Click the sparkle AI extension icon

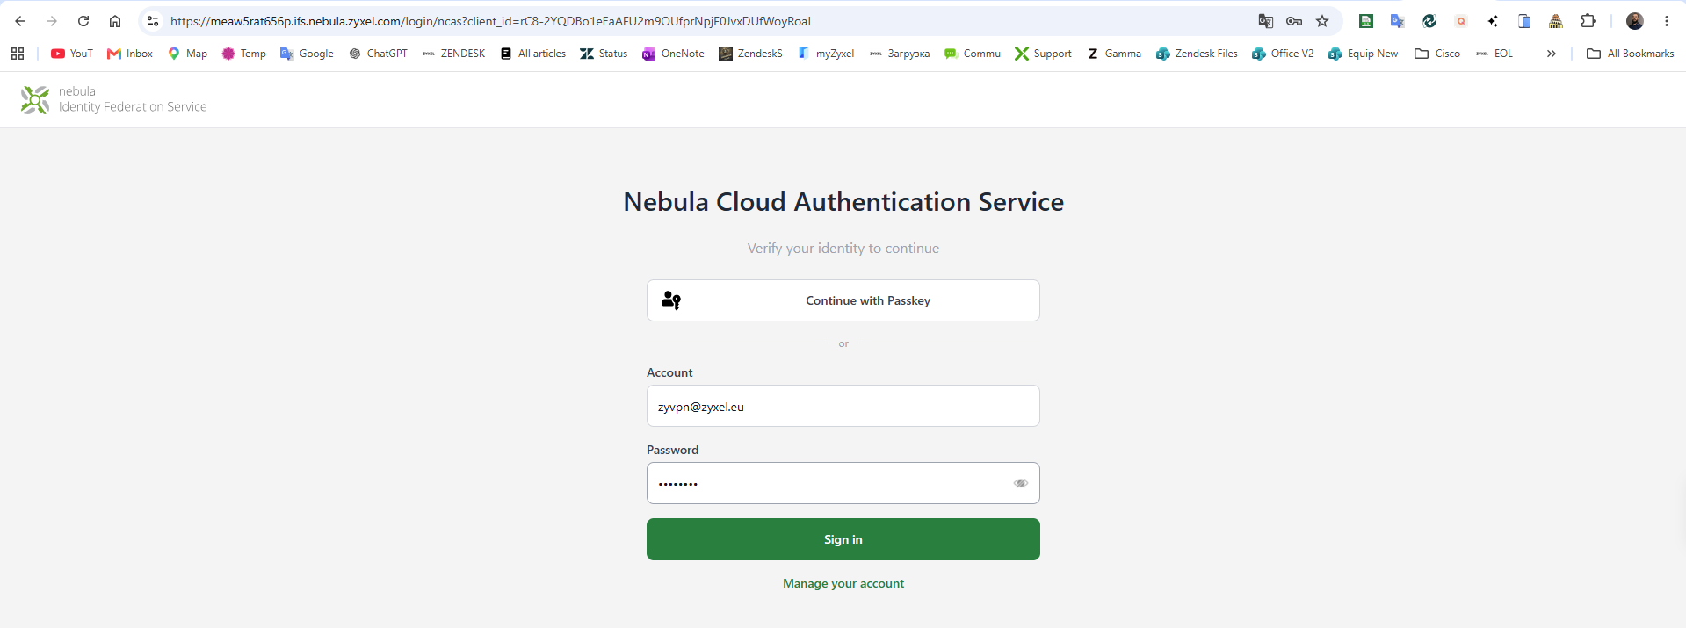pos(1493,21)
